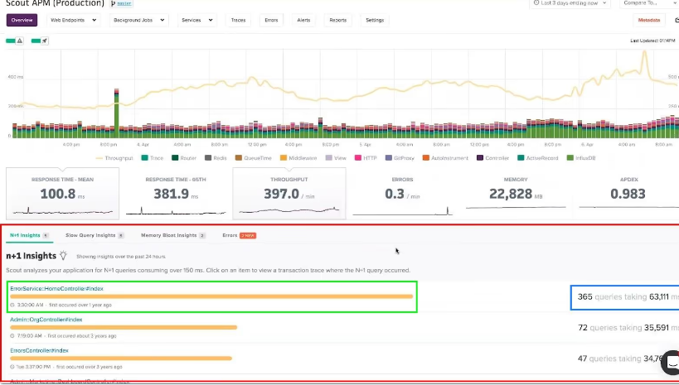Toggle Trace series in chart legend

click(153, 158)
